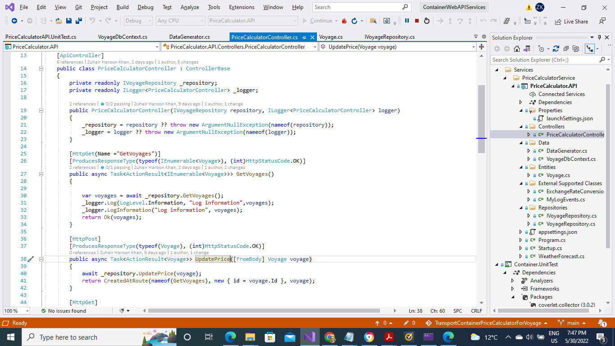Toggle Preview Selected Items tree icon
Screen dimensions: 615x346
pyautogui.click(x=589, y=49)
